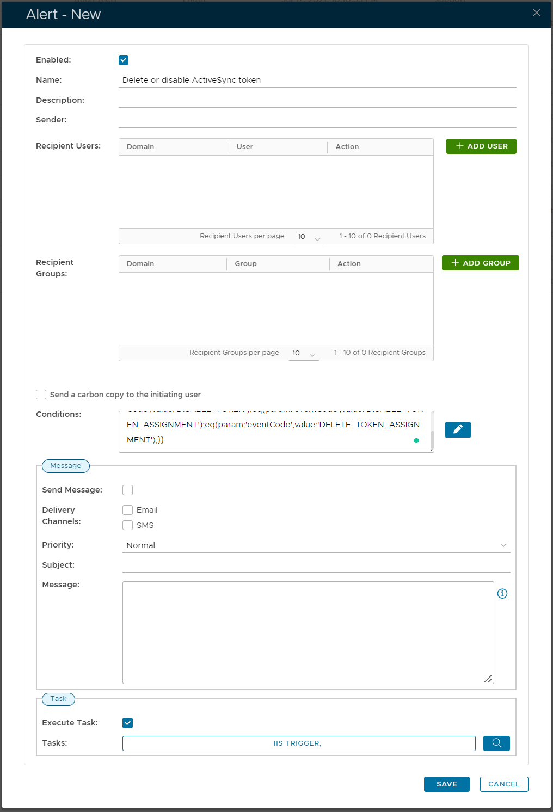Enable the Send Message checkbox

128,490
